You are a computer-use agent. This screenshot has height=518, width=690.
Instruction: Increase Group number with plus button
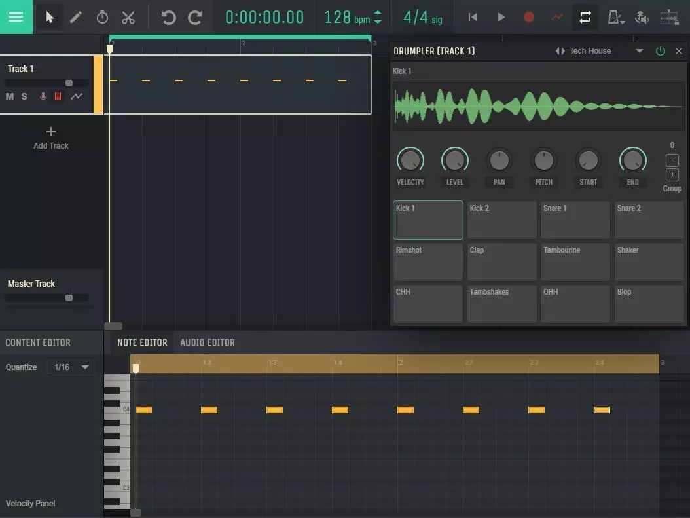pos(672,175)
